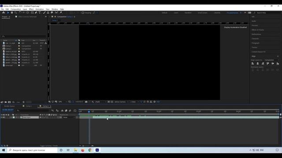The width and height of the screenshot is (282, 158).
Task: Open the Project panel menu icon
Action: click(x=9, y=17)
